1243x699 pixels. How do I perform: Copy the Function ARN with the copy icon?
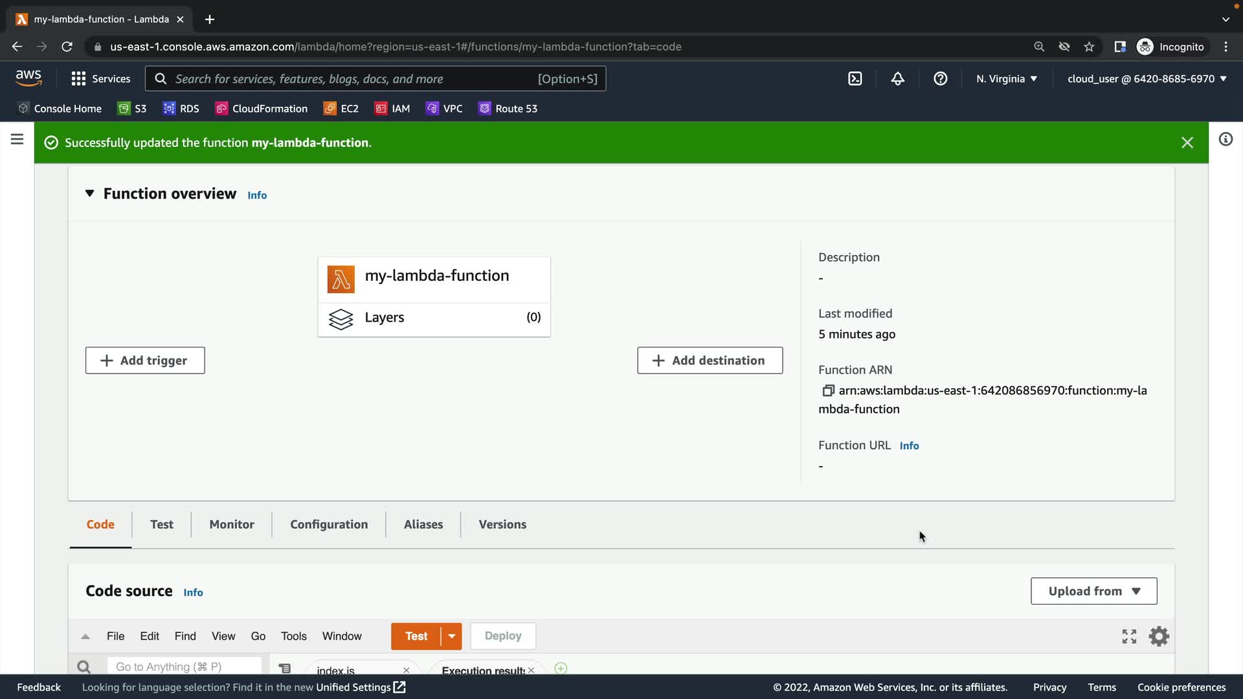point(827,391)
